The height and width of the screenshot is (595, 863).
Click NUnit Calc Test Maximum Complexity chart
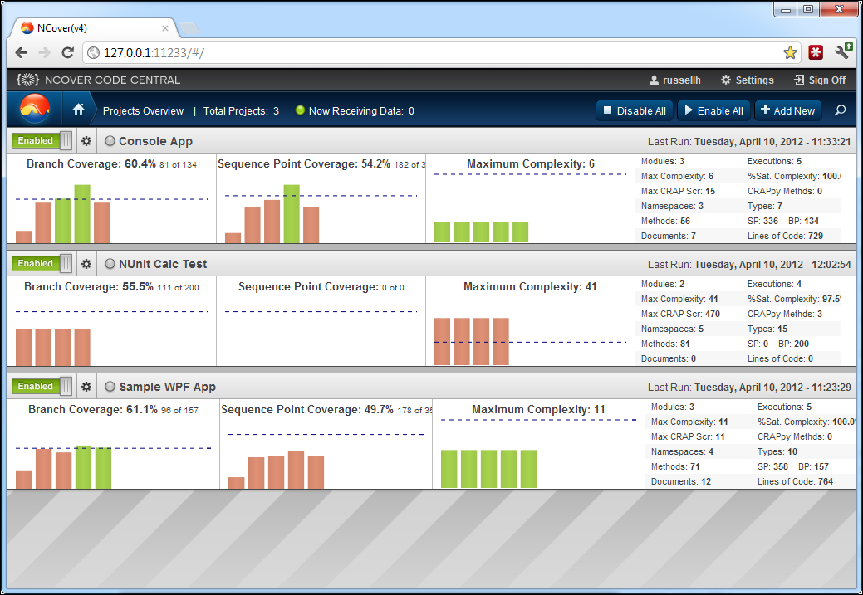point(530,341)
